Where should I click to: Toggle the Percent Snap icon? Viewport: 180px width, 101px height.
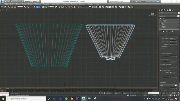coord(72,7)
